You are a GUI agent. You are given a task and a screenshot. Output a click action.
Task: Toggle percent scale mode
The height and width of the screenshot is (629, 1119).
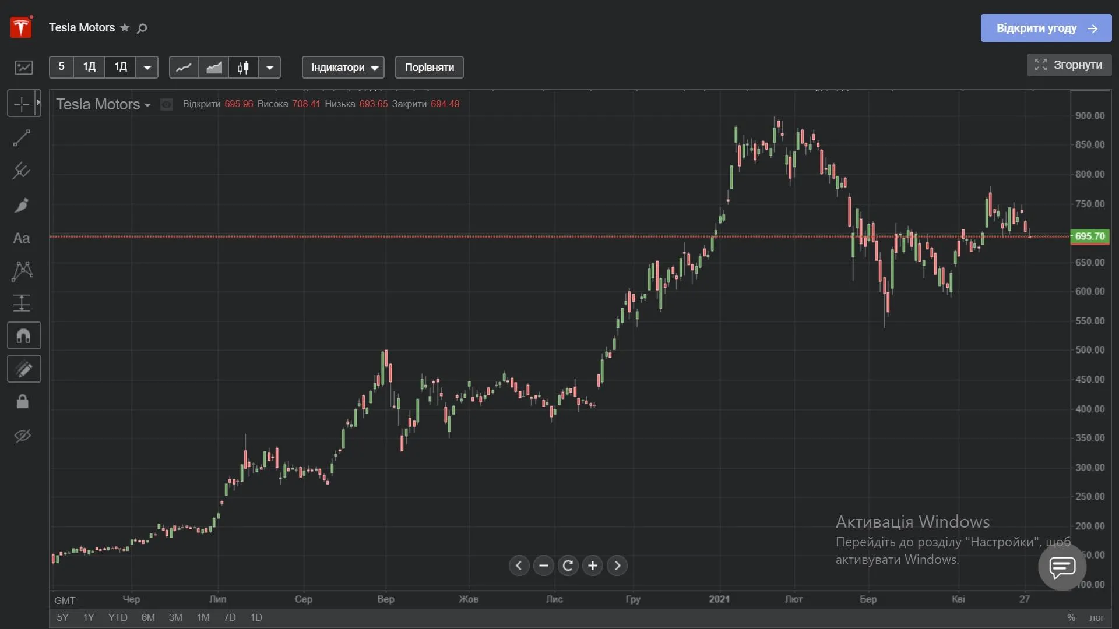click(x=1071, y=617)
